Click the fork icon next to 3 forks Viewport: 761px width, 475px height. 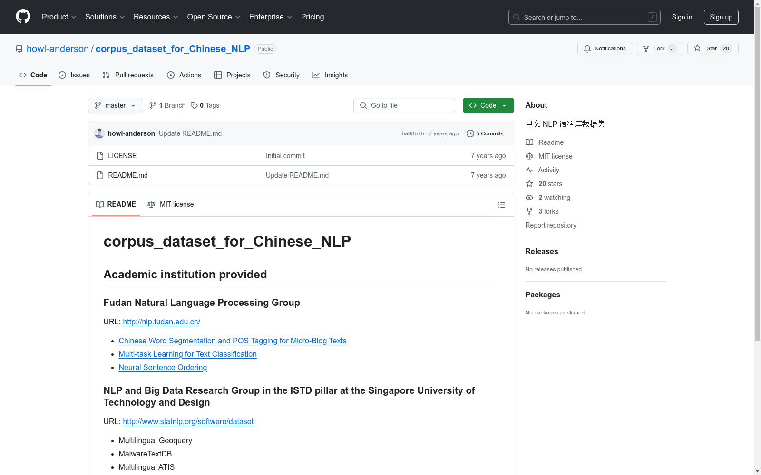point(529,211)
